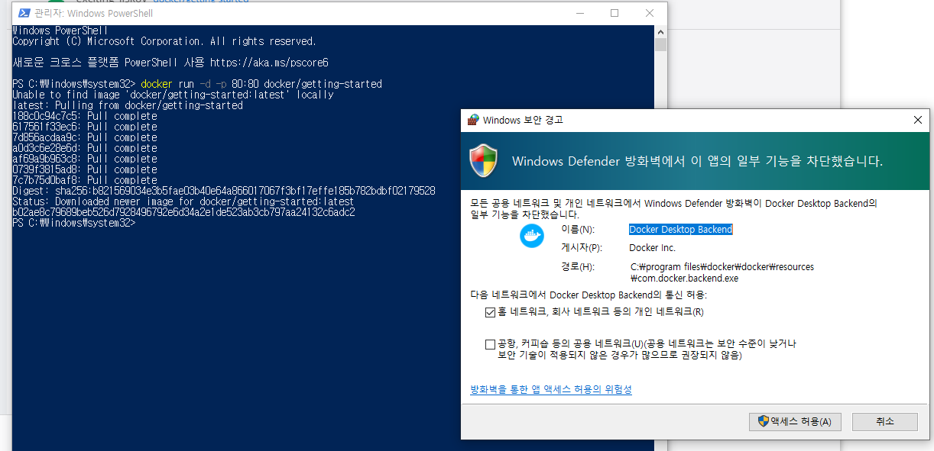Click the container ID line starting b02ae8c79689
The image size is (934, 451).
pos(183,212)
